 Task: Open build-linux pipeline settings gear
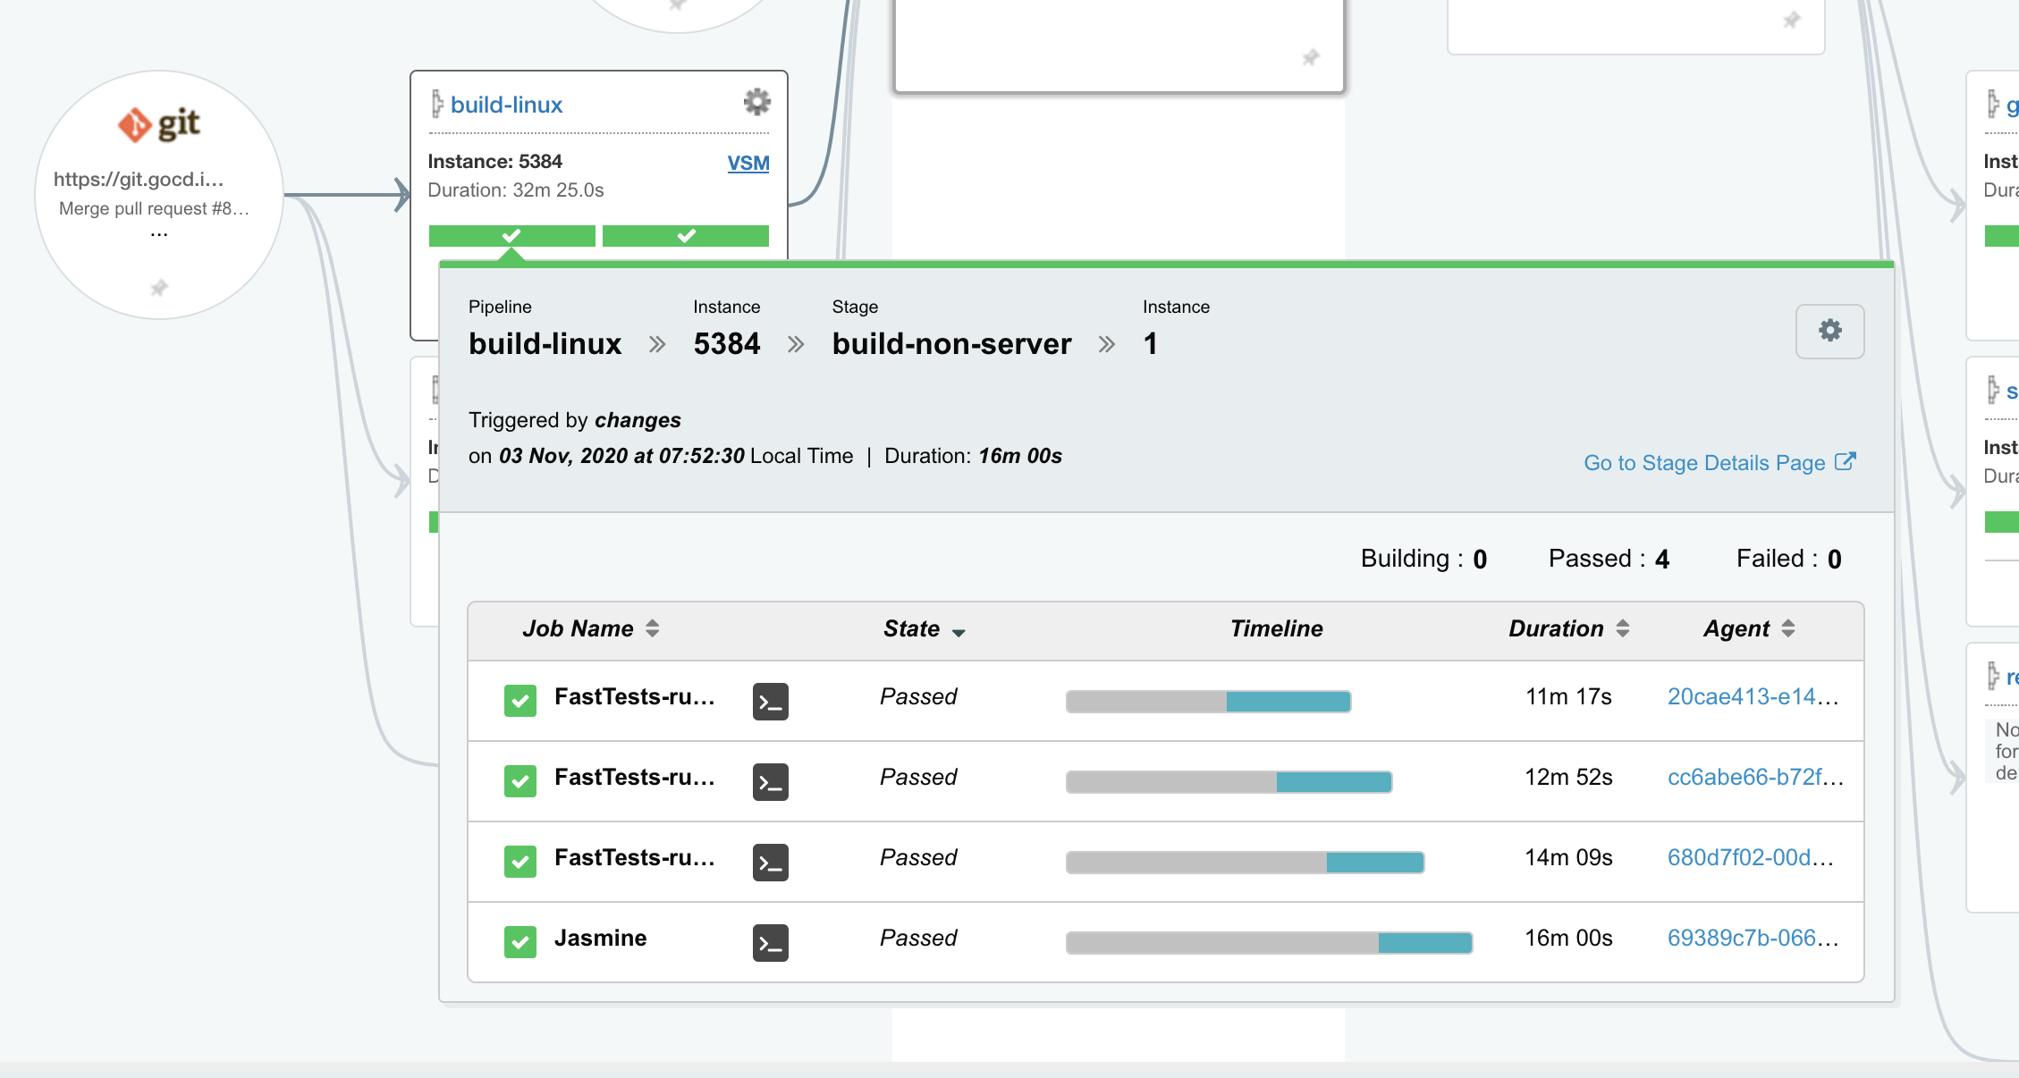tap(757, 102)
